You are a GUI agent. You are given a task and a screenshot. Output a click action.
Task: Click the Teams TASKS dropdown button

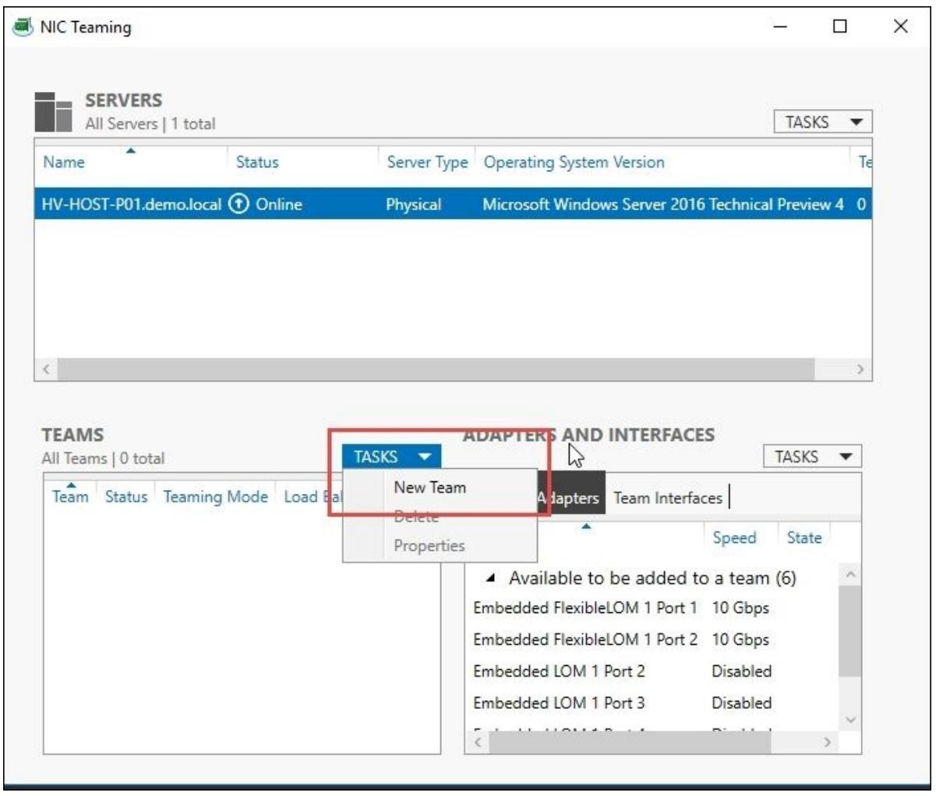[391, 457]
